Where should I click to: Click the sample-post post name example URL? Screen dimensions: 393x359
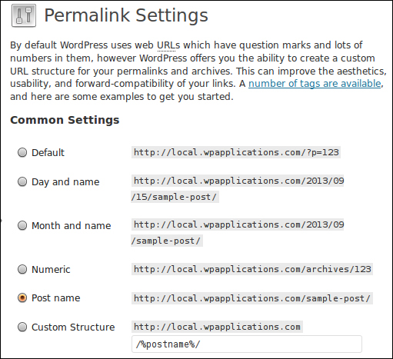click(252, 298)
